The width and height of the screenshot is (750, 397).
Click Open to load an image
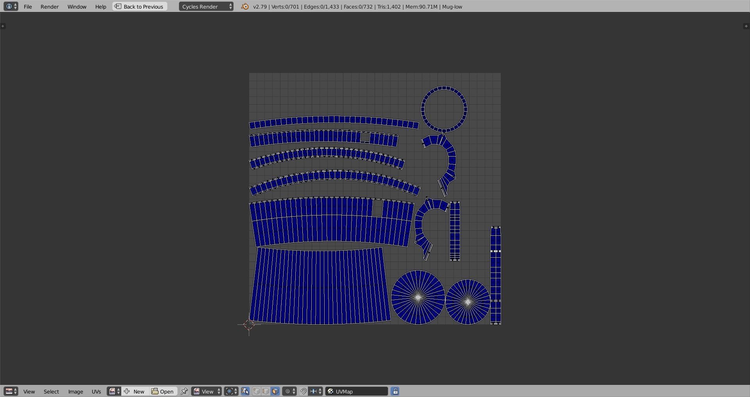click(x=163, y=392)
